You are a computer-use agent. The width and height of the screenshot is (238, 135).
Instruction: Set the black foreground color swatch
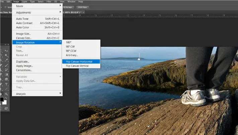tap(2, 99)
